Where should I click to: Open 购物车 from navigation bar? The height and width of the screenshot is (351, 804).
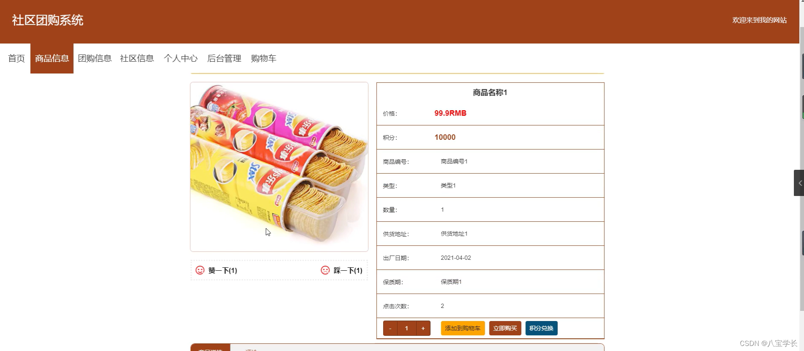coord(263,58)
